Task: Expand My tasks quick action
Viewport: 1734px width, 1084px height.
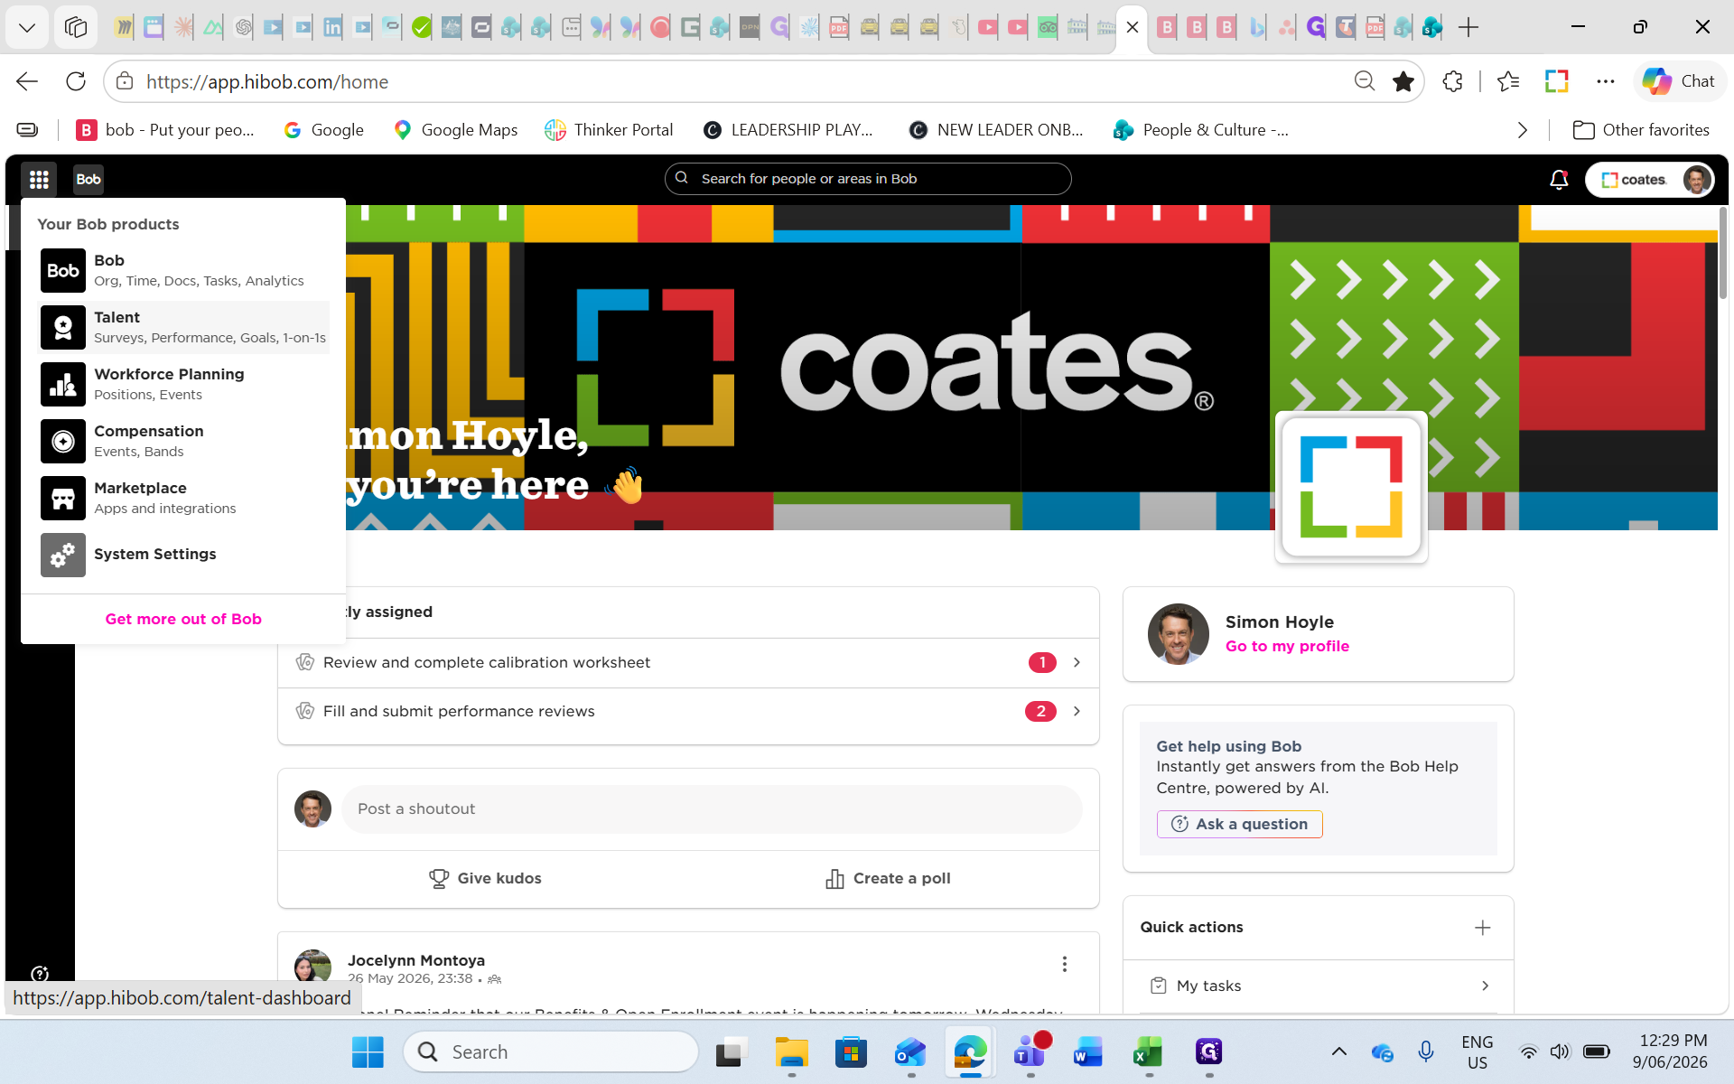Action: click(x=1319, y=986)
